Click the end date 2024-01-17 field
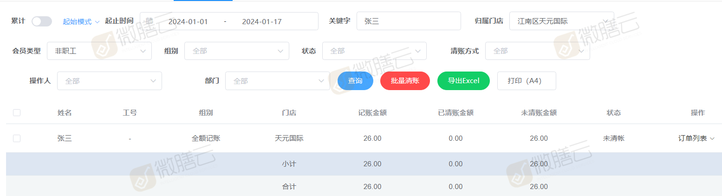 coord(262,22)
